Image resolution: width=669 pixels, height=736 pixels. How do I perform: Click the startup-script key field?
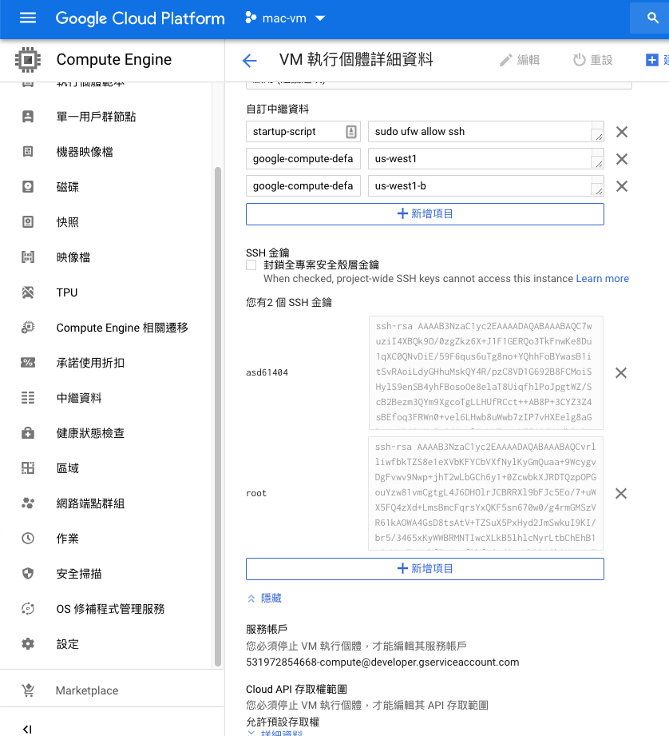(x=303, y=131)
